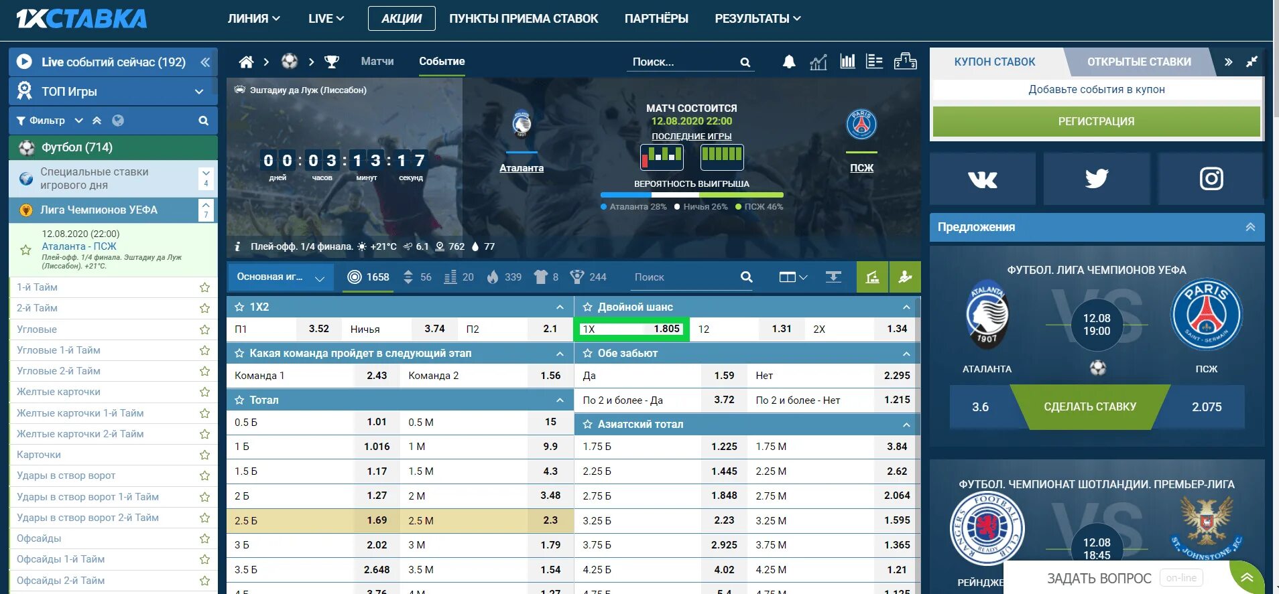Favorite the Желтые карточки row star

tap(204, 392)
